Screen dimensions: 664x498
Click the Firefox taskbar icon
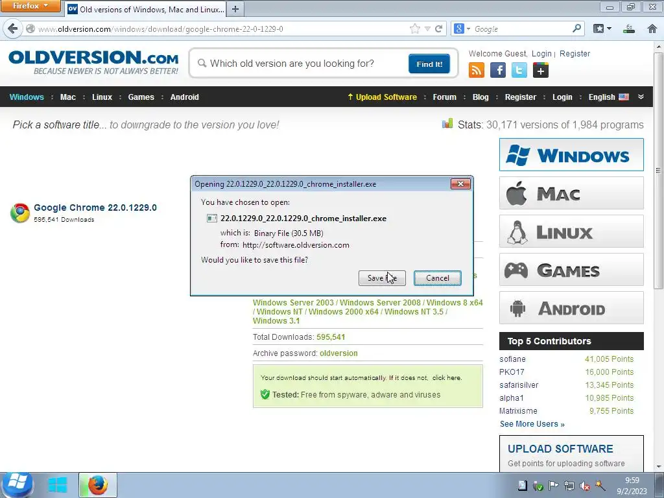click(x=98, y=485)
